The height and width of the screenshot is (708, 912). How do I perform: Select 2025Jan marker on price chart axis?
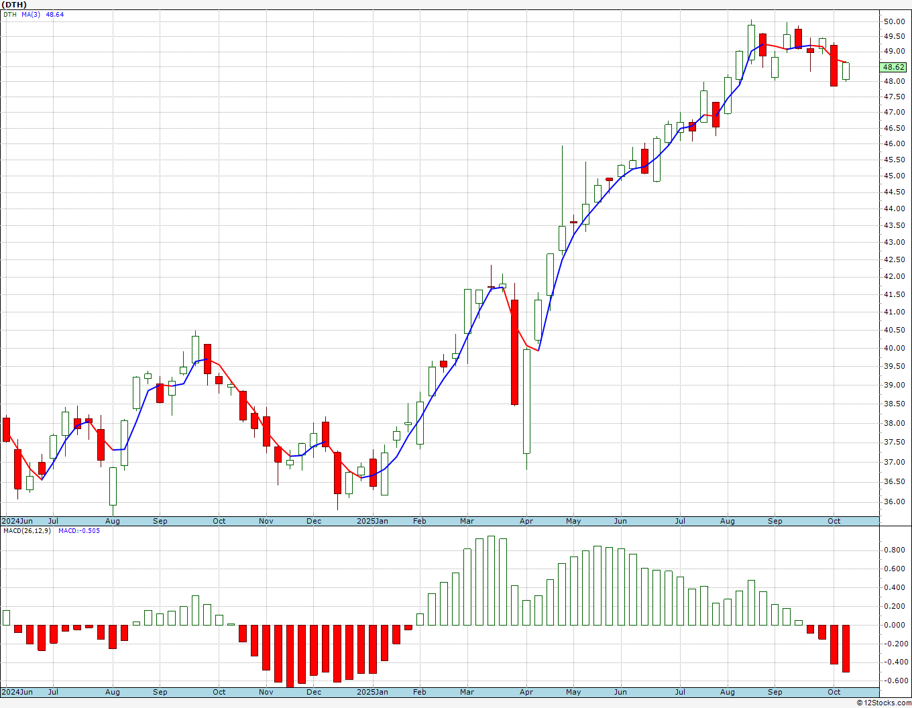tap(372, 521)
